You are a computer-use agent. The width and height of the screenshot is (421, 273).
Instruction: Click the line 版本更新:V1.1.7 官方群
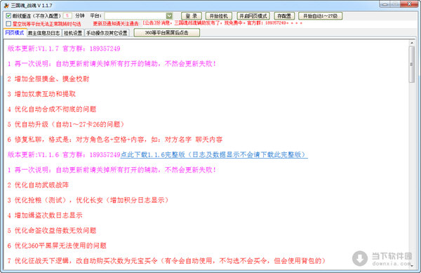64,48
